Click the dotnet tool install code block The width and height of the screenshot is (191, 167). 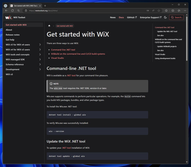[97, 115]
